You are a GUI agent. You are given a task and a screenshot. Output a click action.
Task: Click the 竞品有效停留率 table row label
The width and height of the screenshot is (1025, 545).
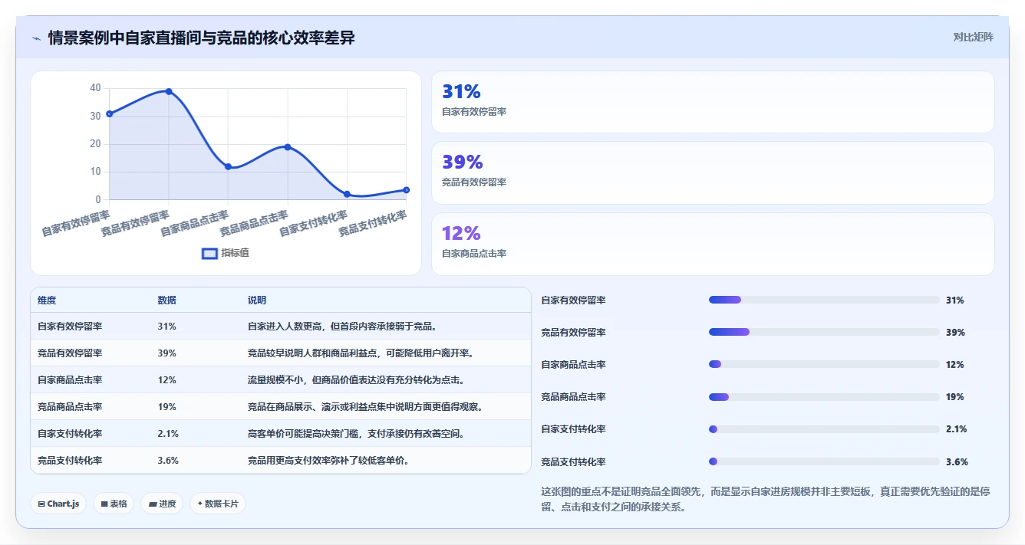click(x=70, y=353)
